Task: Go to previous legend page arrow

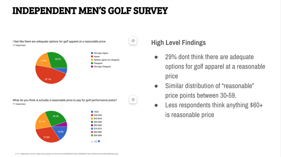Action: click(91, 141)
